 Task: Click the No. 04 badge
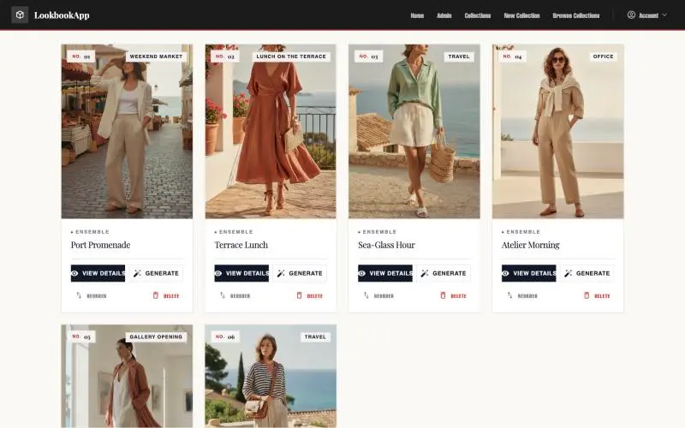point(512,56)
